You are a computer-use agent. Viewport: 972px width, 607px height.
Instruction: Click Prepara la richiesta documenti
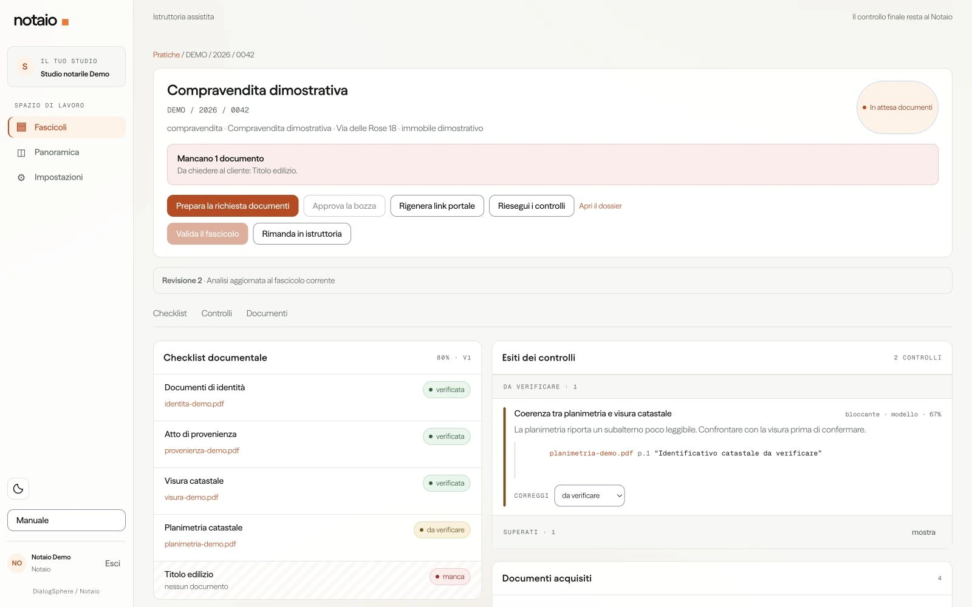(233, 206)
